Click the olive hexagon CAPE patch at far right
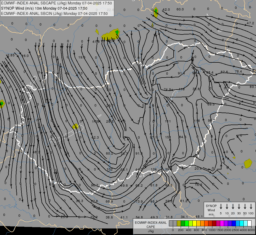256x235 pixels. 248,163
